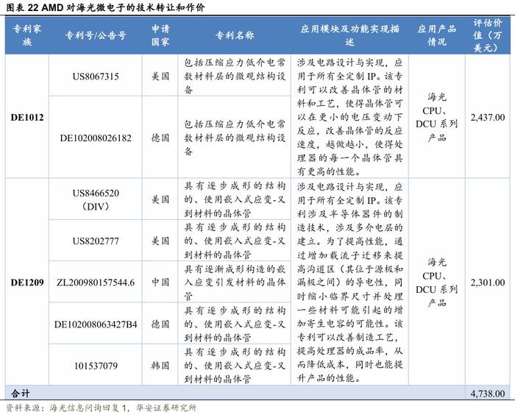Click patent name in the US8202777 row
The width and height of the screenshot is (515, 415).
(235, 241)
